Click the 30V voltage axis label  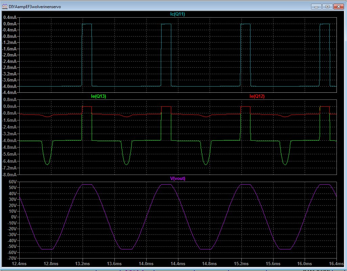click(x=13, y=200)
